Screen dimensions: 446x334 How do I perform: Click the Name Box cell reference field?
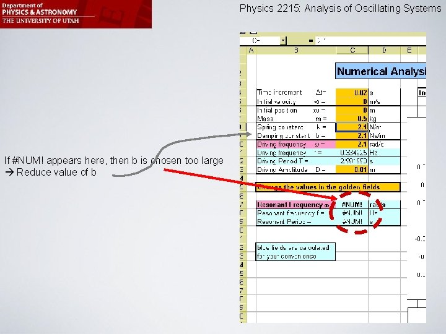pyautogui.click(x=260, y=41)
